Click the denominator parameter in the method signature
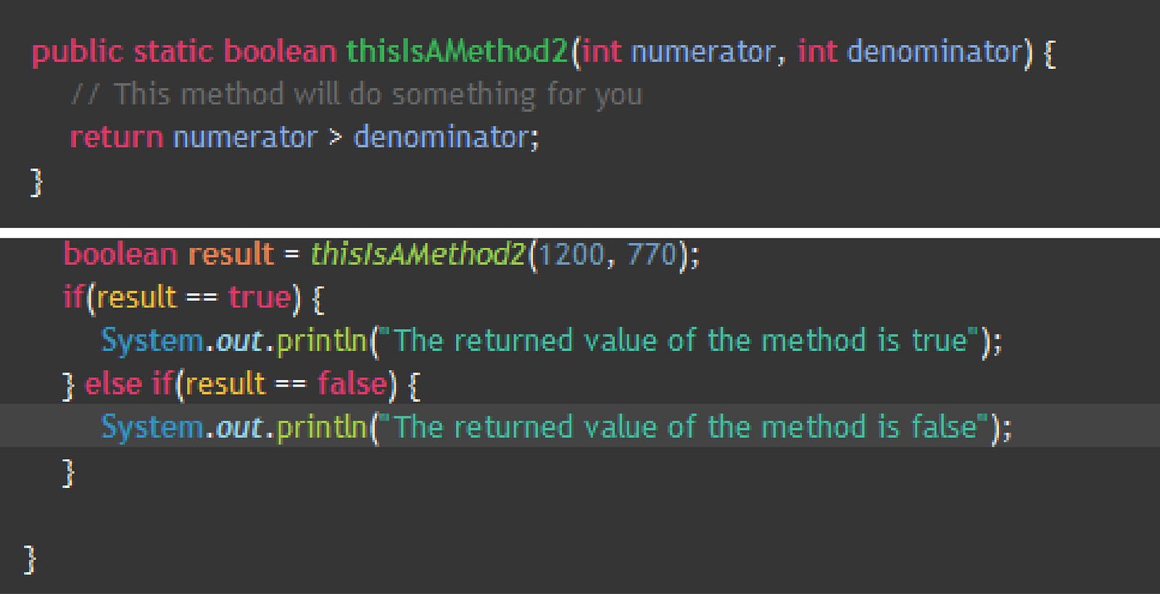 point(934,52)
